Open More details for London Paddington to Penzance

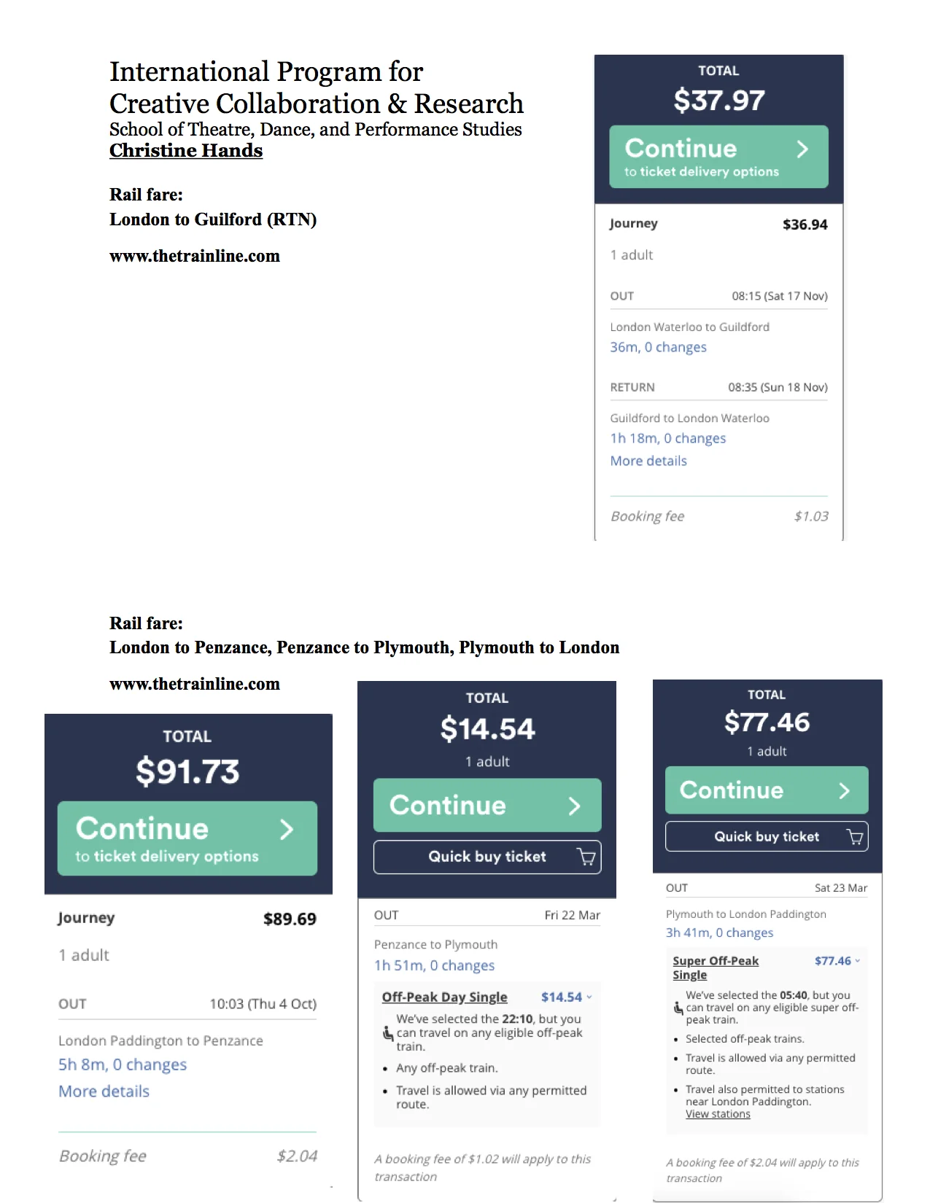click(104, 1091)
